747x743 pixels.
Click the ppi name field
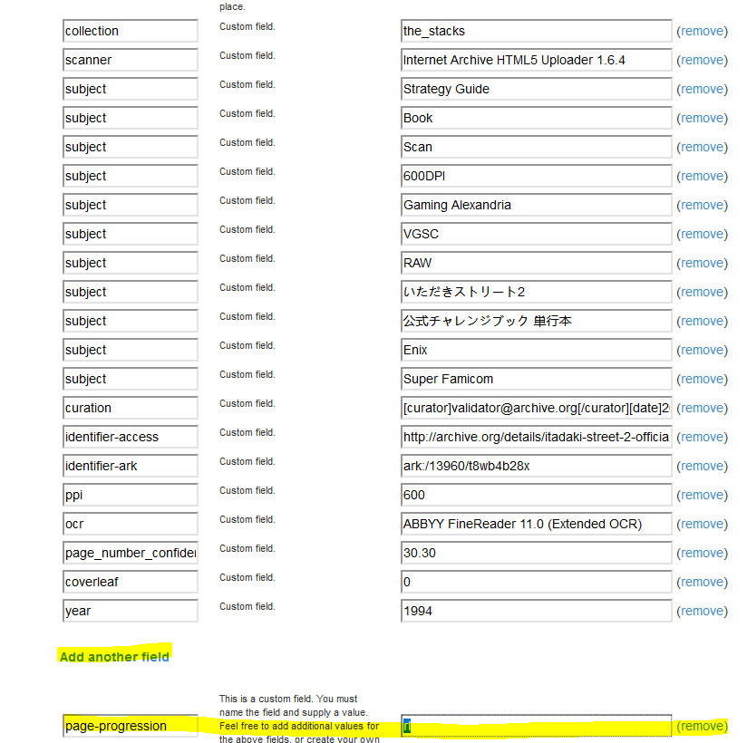(131, 496)
